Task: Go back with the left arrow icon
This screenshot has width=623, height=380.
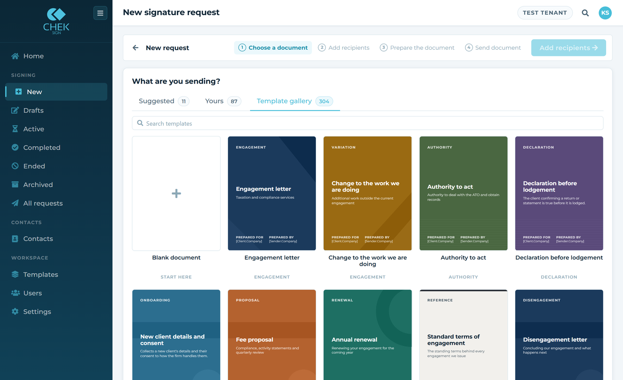Action: (x=136, y=48)
